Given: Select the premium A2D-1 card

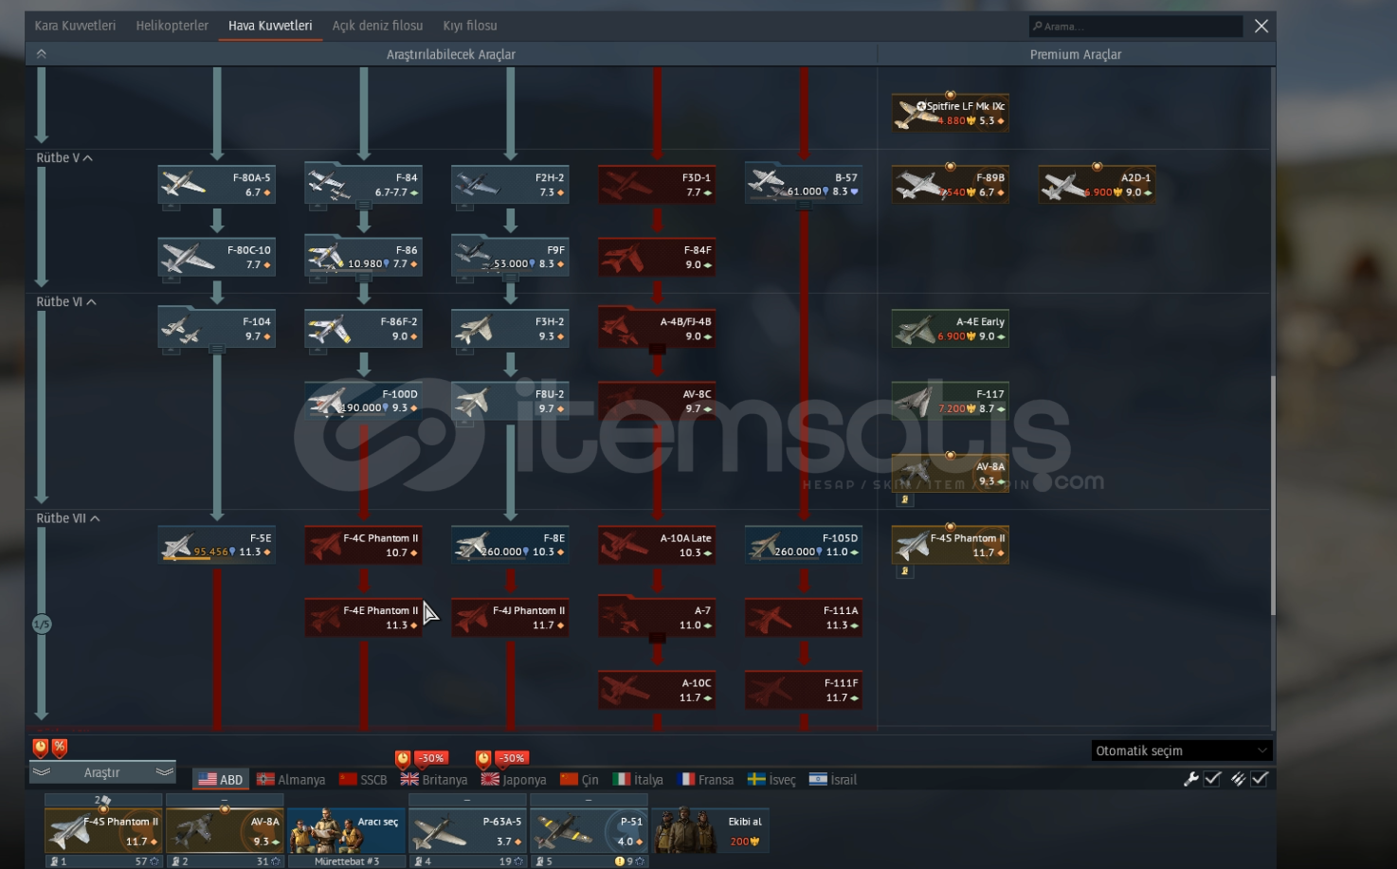Looking at the screenshot, I should [1098, 185].
